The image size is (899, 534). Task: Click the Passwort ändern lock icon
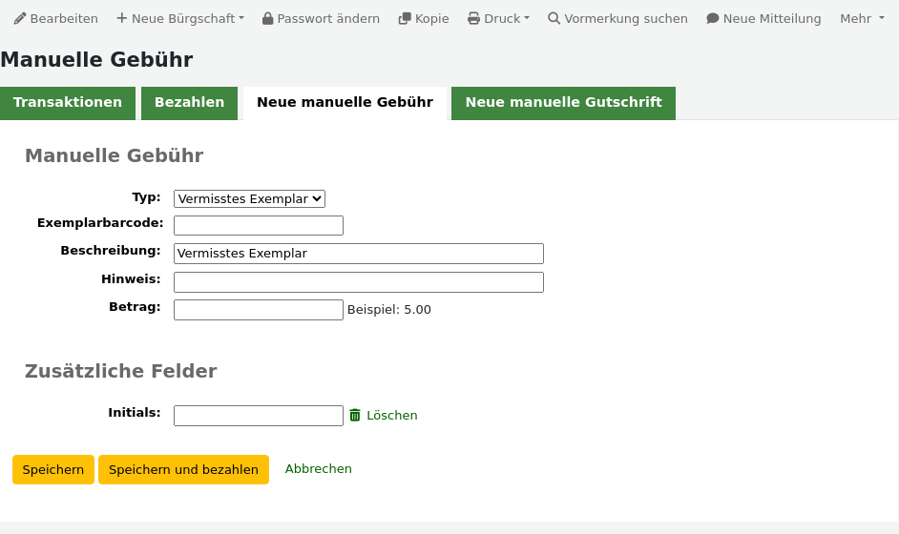pos(268,19)
